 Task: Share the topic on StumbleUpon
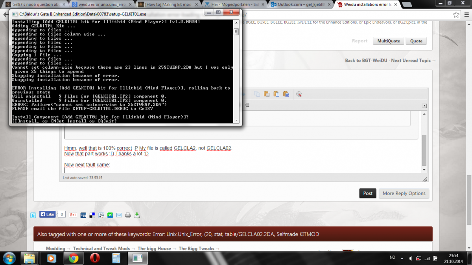point(111,215)
